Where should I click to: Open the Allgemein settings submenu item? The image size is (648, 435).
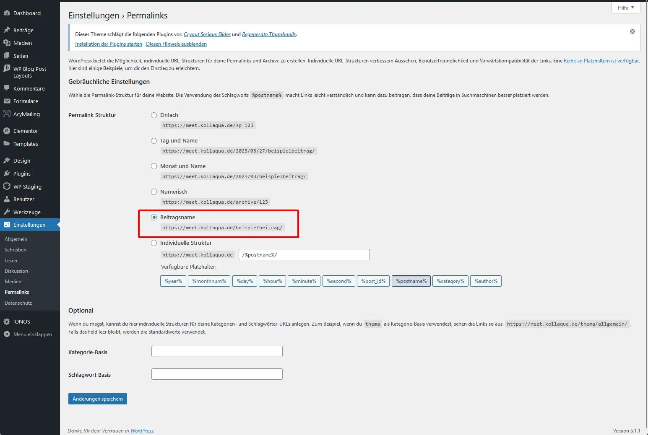(16, 239)
